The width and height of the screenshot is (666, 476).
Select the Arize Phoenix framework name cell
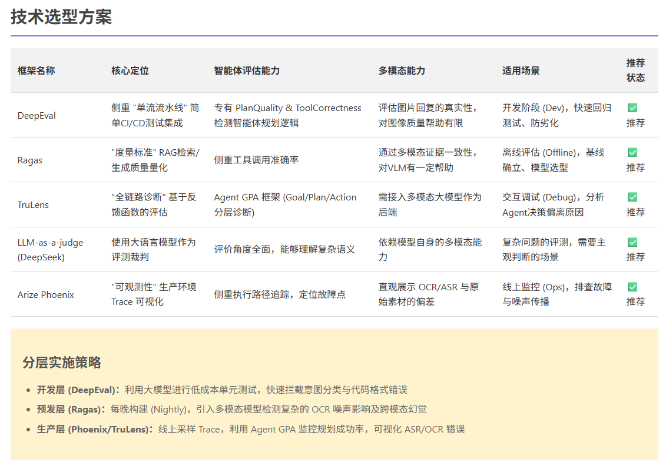46,294
